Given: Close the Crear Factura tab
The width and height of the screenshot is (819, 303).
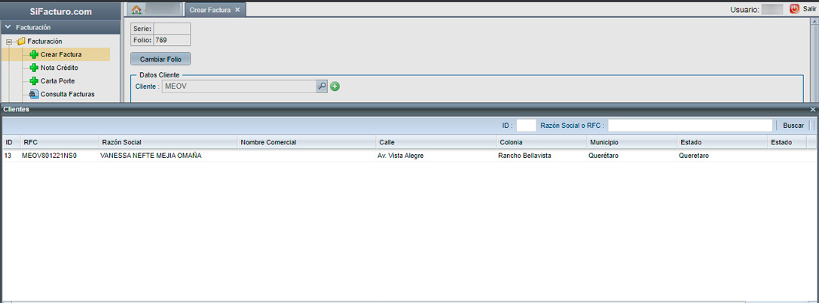Looking at the screenshot, I should (x=237, y=10).
